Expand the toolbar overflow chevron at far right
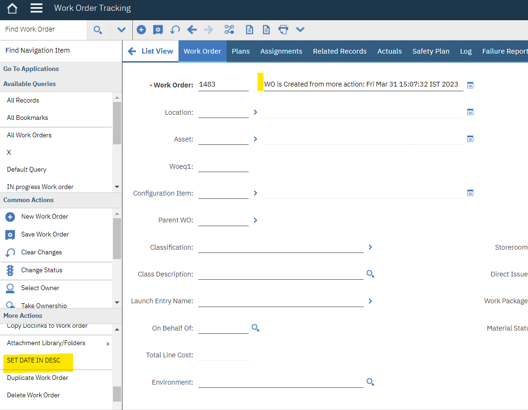528x410 pixels. 301,29
